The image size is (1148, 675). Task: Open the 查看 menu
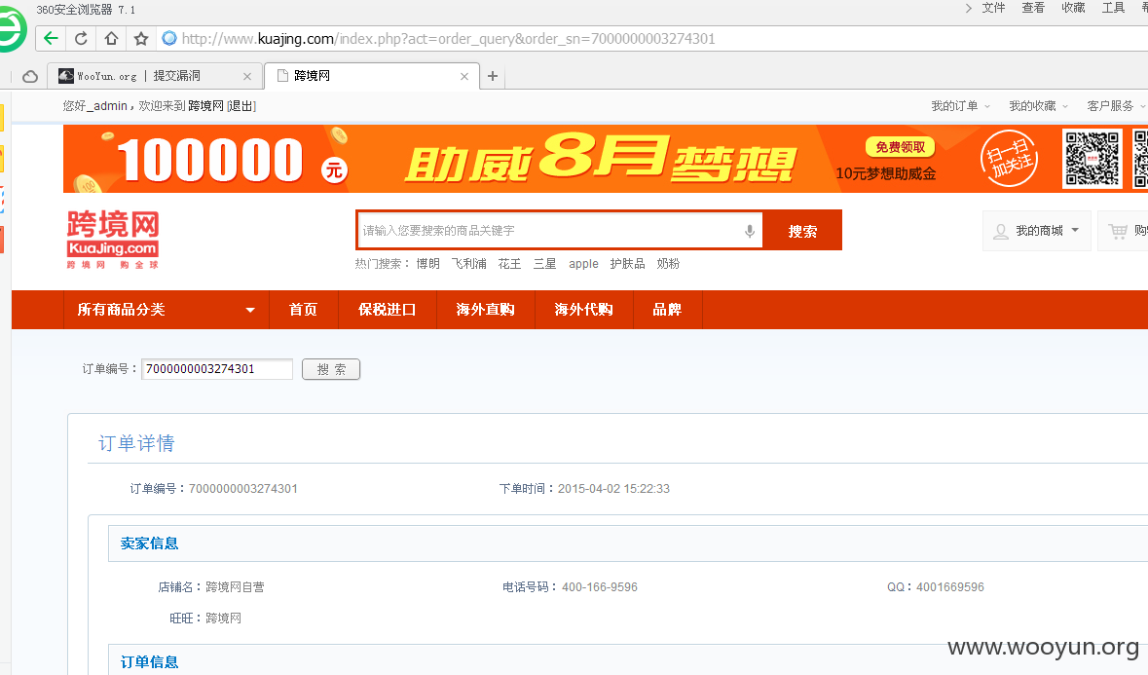click(1033, 8)
